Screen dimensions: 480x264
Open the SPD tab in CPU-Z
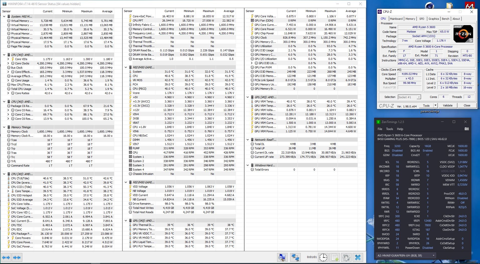[422, 19]
